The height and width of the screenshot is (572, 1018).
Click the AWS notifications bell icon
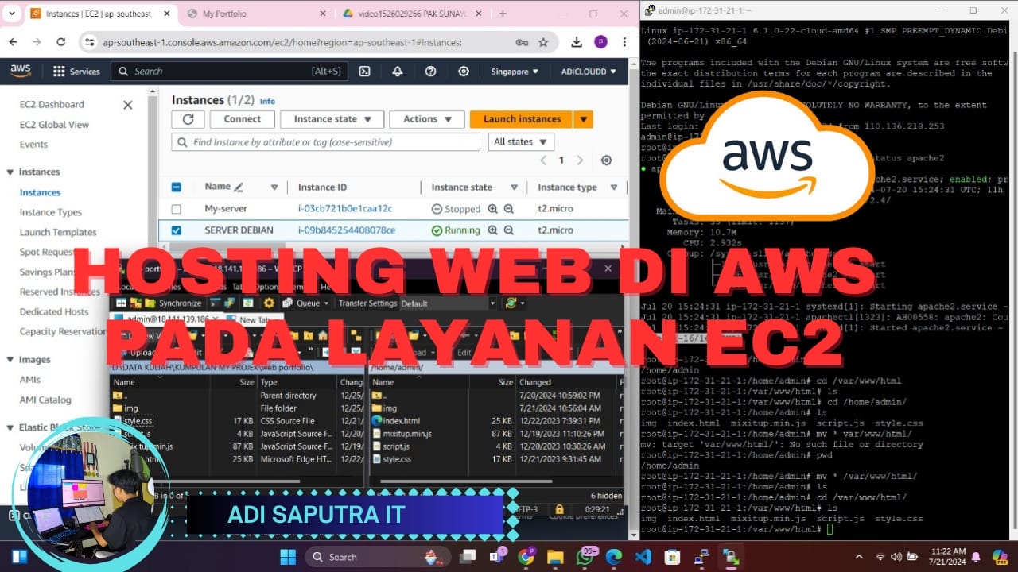(x=397, y=71)
